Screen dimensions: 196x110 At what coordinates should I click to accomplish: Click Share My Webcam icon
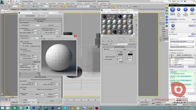(173, 26)
